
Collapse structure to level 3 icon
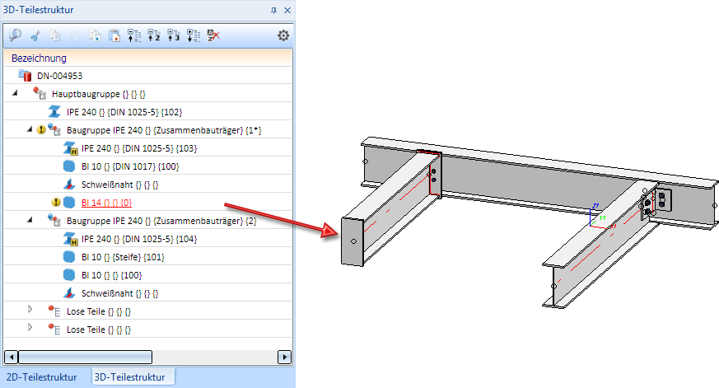tap(173, 35)
